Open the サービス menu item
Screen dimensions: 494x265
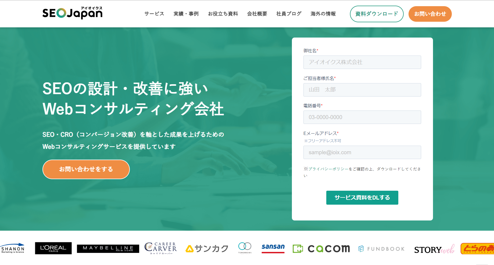coord(154,14)
